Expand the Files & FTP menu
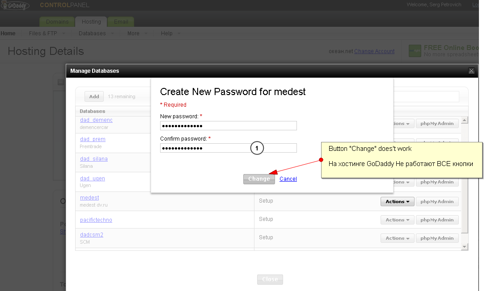 pos(47,33)
